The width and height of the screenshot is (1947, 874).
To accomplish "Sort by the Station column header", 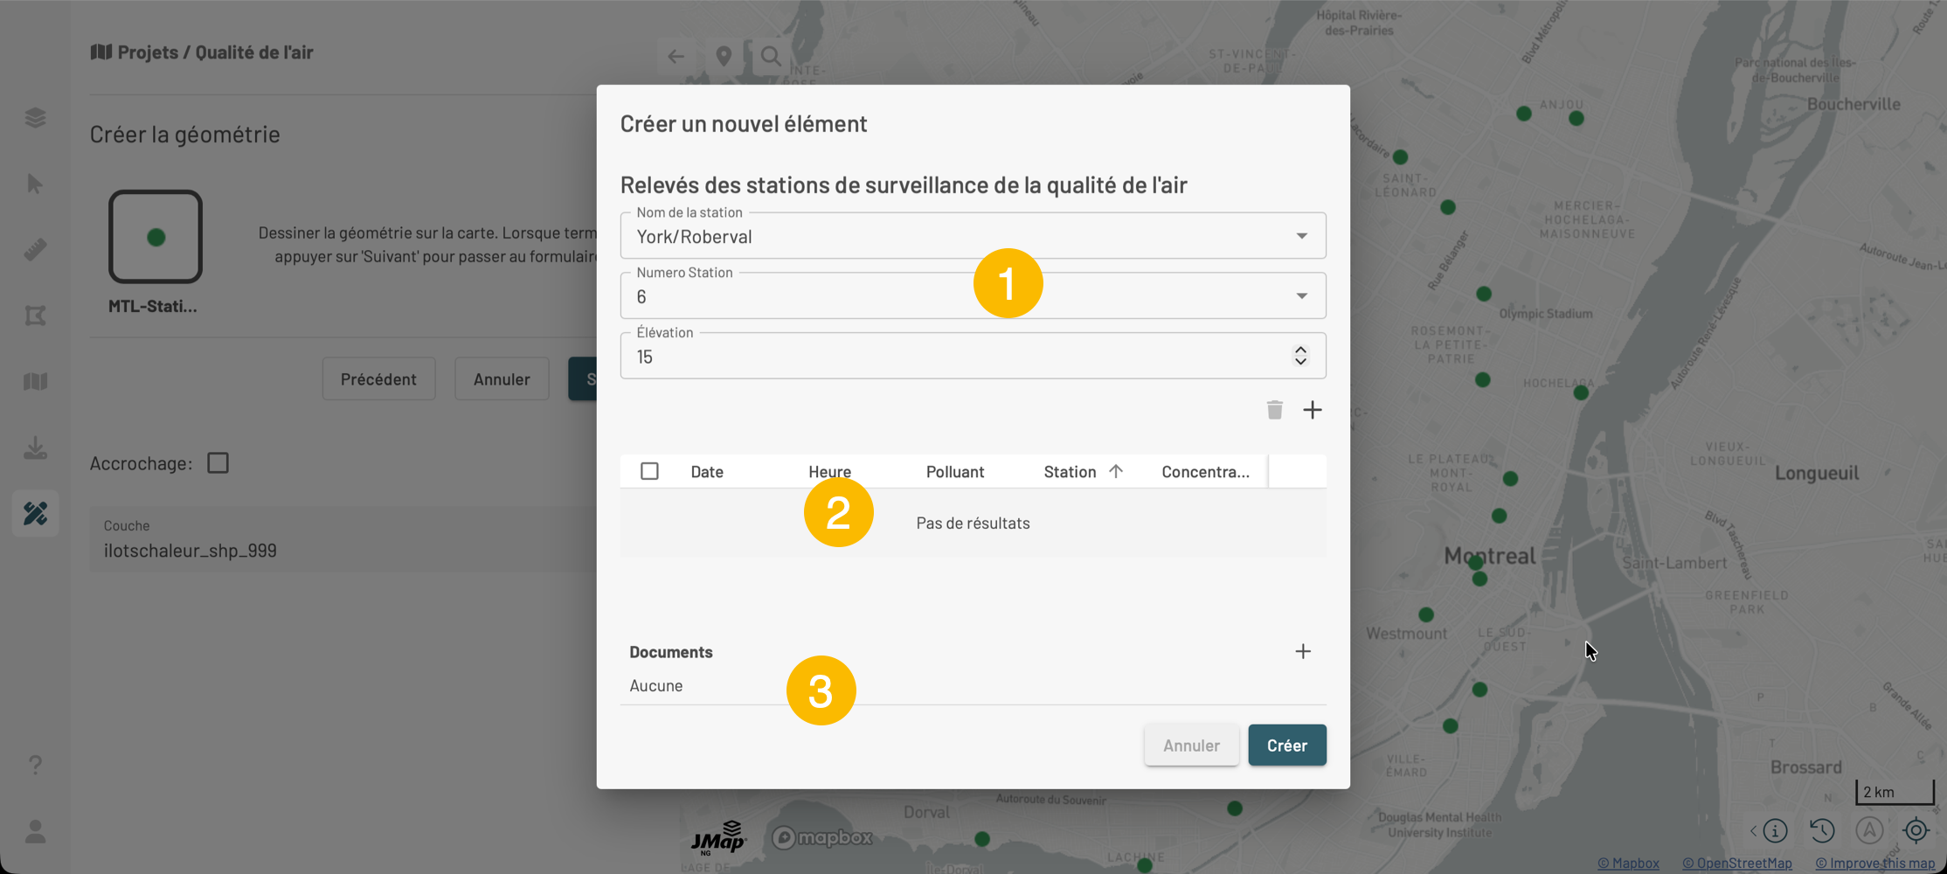I will pos(1070,472).
